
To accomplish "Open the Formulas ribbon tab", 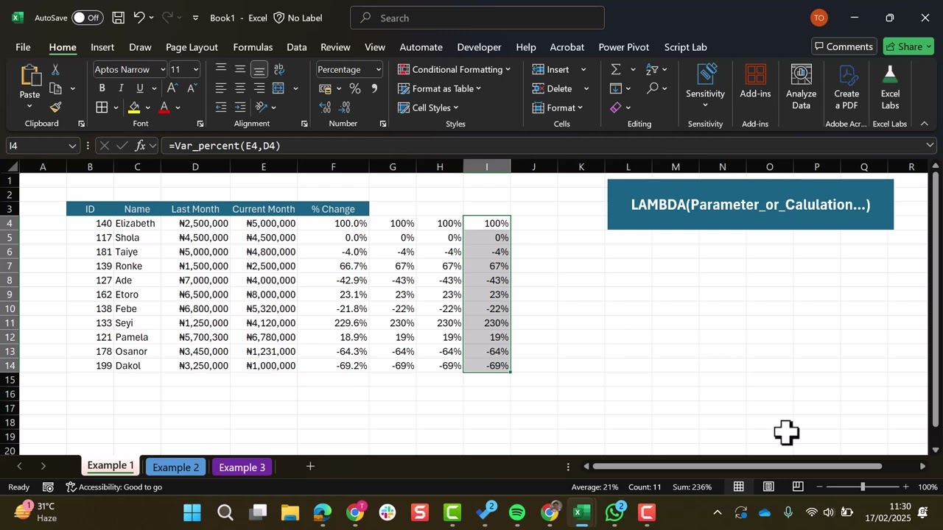I will click(x=253, y=47).
